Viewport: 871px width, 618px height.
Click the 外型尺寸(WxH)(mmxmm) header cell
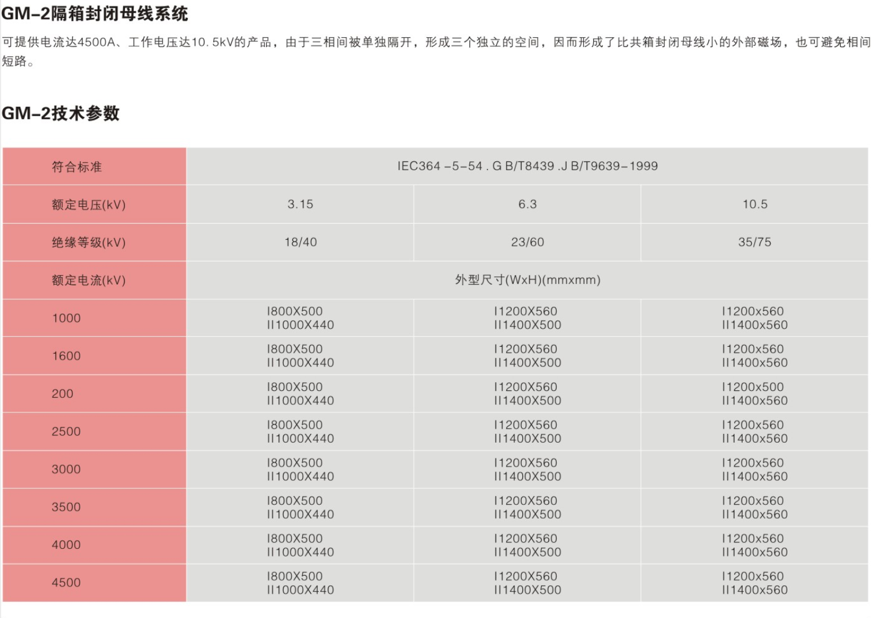(527, 280)
